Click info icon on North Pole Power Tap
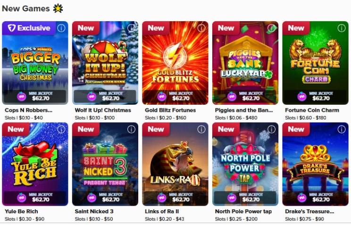Image resolution: width=351 pixels, height=225 pixels. point(271,129)
